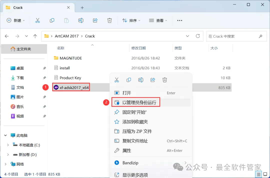Screen dimensions: 270x178
Task: Open the 新建 (New) dropdown
Action: pyautogui.click(x=16, y=20)
